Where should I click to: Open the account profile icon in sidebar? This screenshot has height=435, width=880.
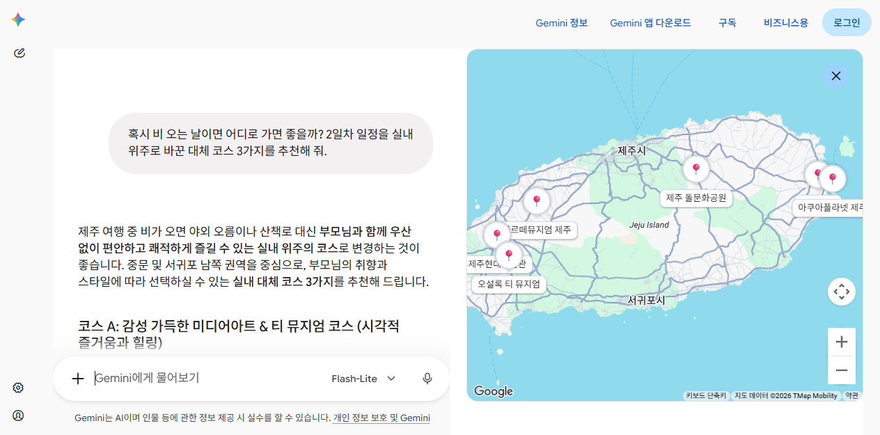tap(18, 416)
